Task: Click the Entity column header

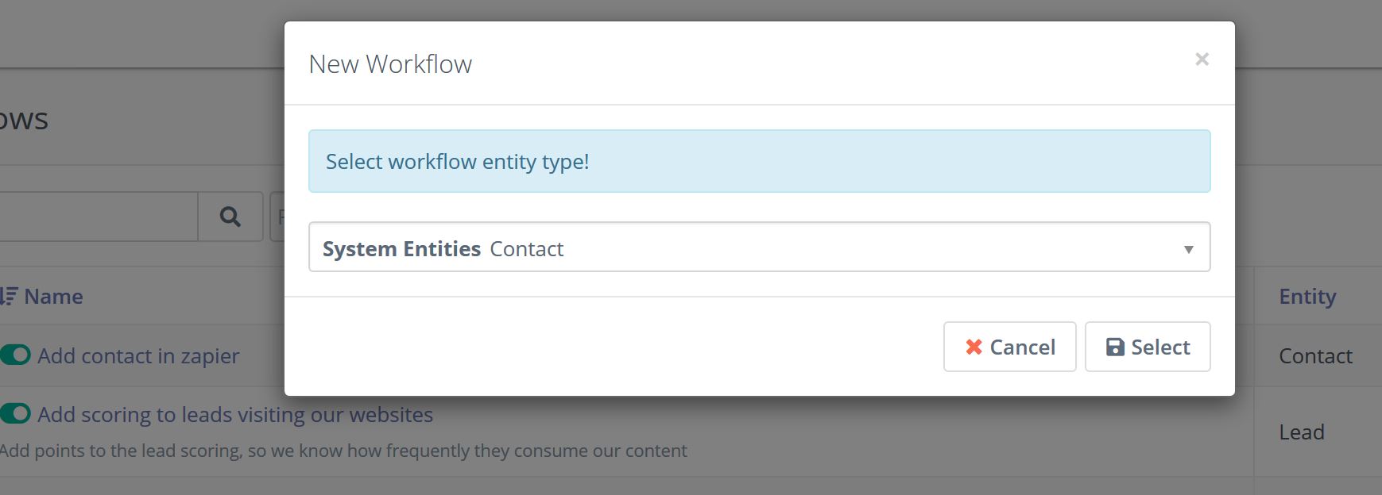Action: coord(1307,296)
